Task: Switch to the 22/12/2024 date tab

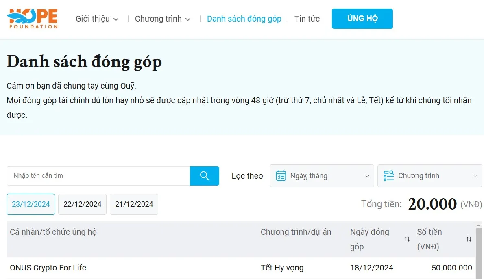Action: [x=82, y=204]
